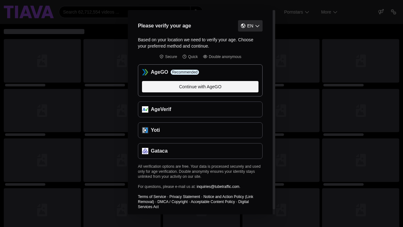Open the Privacy Statement link

184,197
